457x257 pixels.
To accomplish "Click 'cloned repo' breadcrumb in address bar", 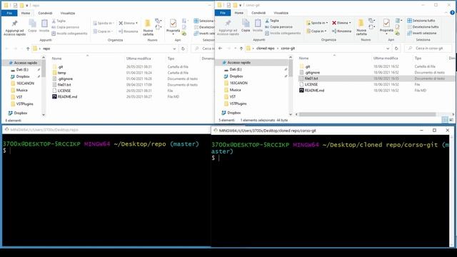I will pos(265,49).
